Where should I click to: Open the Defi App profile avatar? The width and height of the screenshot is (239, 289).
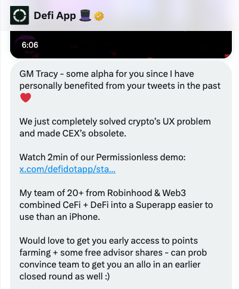pos(20,15)
